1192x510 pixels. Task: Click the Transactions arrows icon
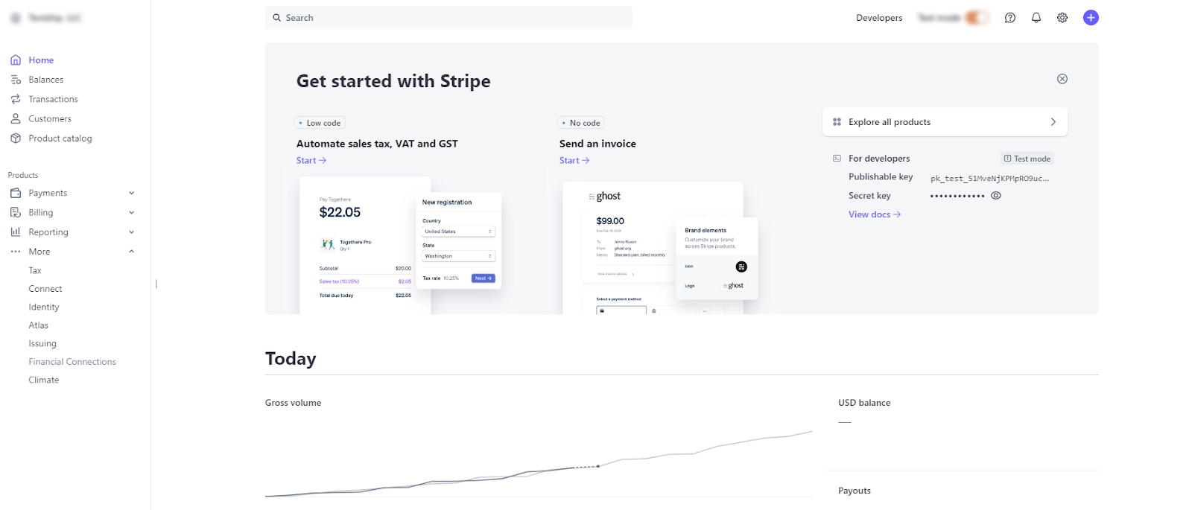click(16, 99)
